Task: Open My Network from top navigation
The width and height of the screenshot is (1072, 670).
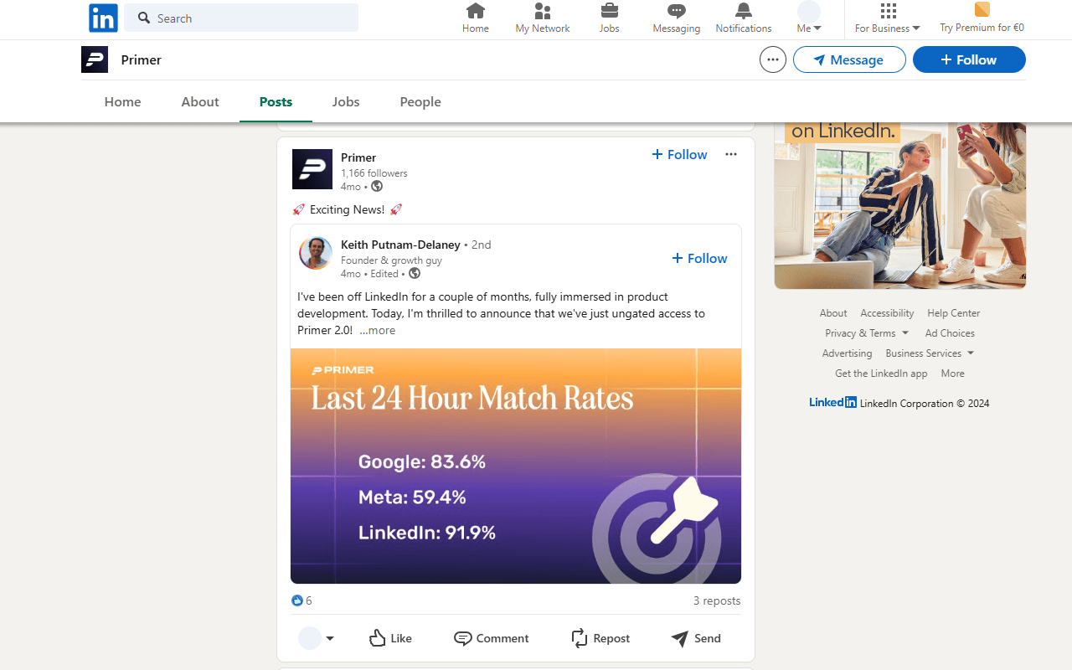Action: 543,18
